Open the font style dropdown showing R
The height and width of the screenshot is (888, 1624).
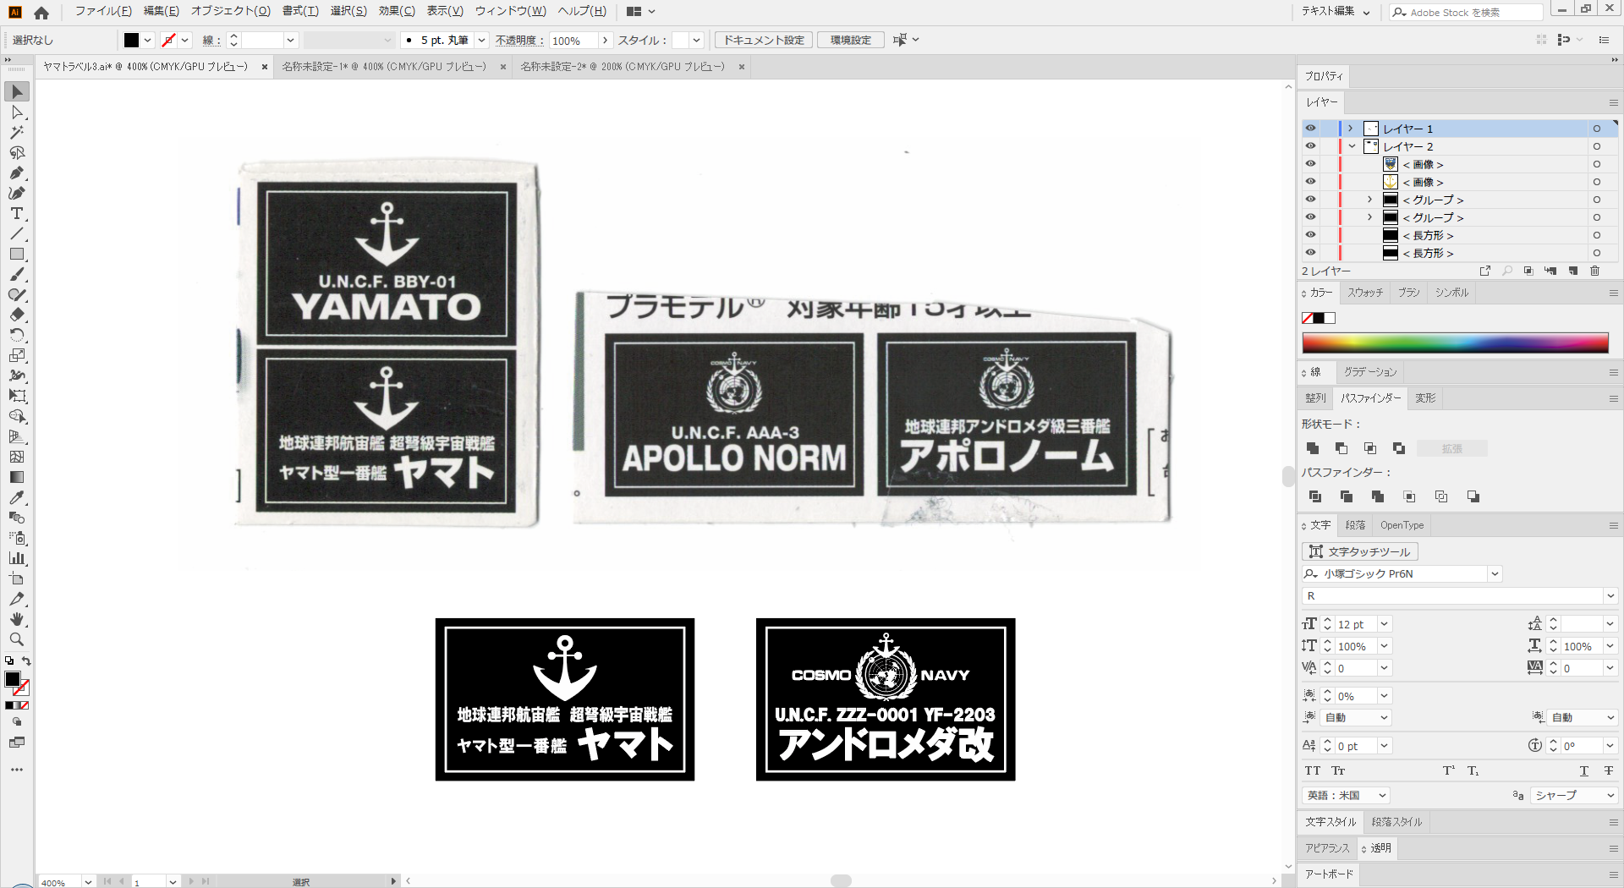click(x=1610, y=596)
